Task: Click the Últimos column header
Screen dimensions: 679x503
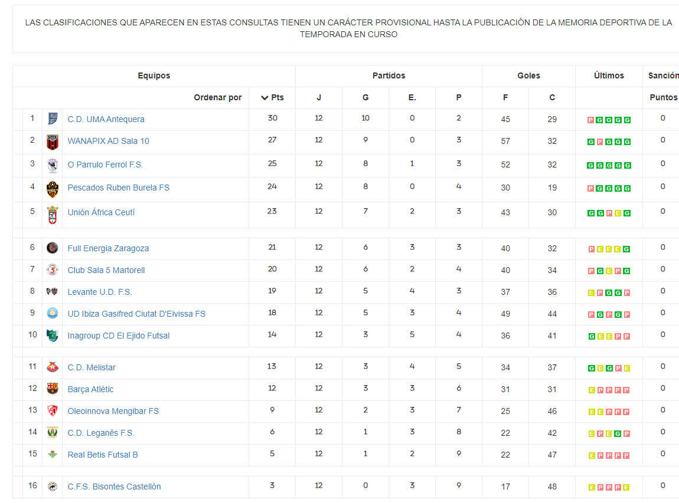Action: click(609, 75)
